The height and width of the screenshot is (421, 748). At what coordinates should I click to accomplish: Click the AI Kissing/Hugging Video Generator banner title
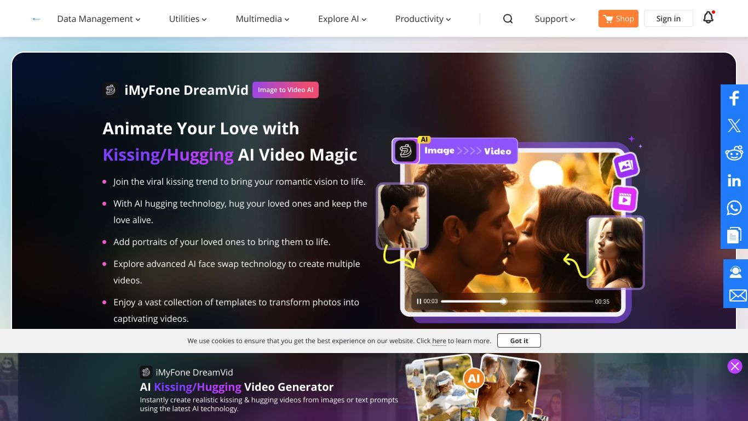(x=237, y=386)
